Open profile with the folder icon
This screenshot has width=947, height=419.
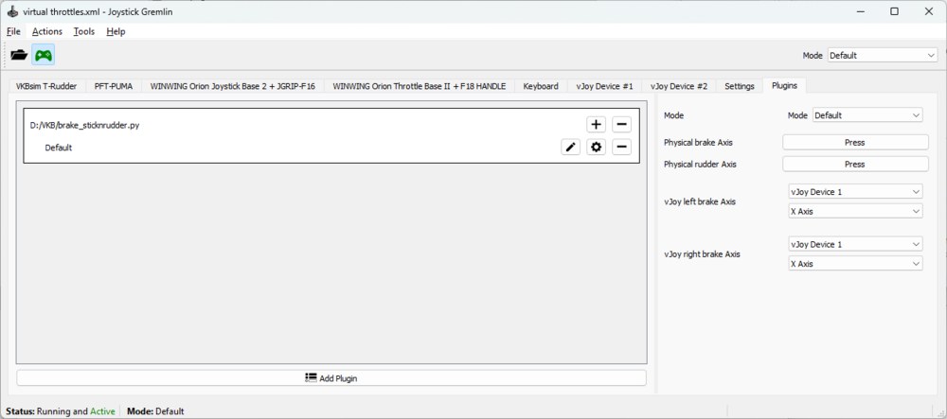19,55
